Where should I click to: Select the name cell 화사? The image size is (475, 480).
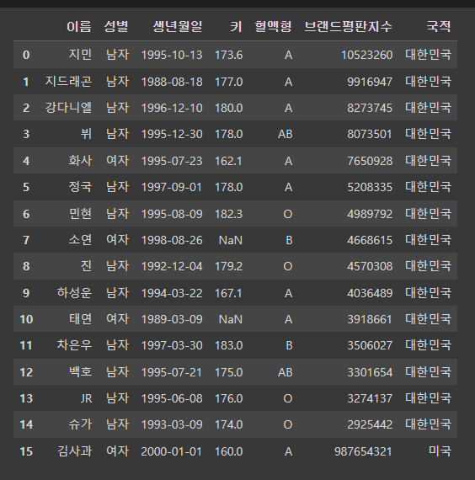click(80, 161)
